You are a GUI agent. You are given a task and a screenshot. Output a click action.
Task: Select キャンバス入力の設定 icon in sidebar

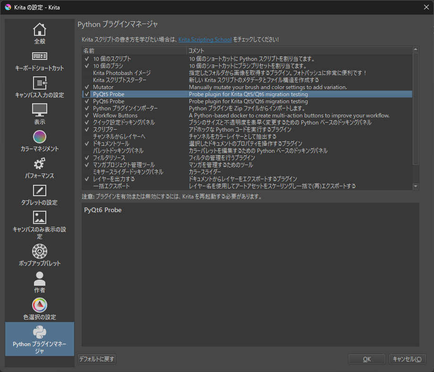[x=40, y=83]
